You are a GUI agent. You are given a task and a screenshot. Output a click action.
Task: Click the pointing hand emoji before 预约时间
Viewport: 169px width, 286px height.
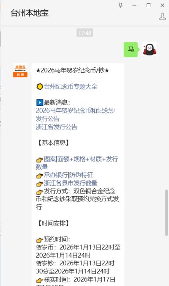pyautogui.click(x=40, y=239)
